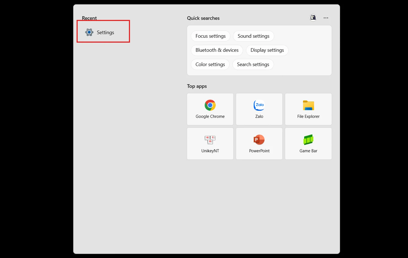Launch the UnikeyNT keyboard tool
The width and height of the screenshot is (408, 258).
click(210, 143)
